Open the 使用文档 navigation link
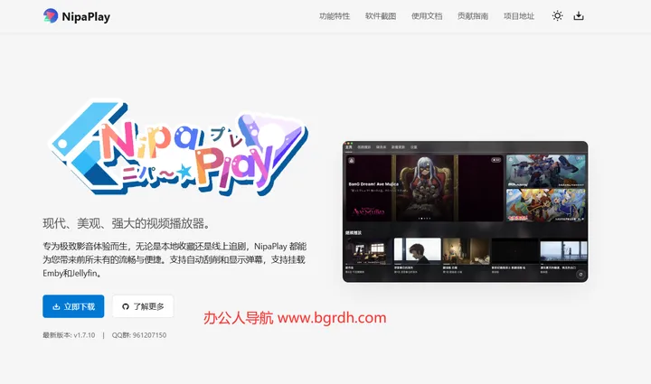Image resolution: width=651 pixels, height=384 pixels. (427, 16)
